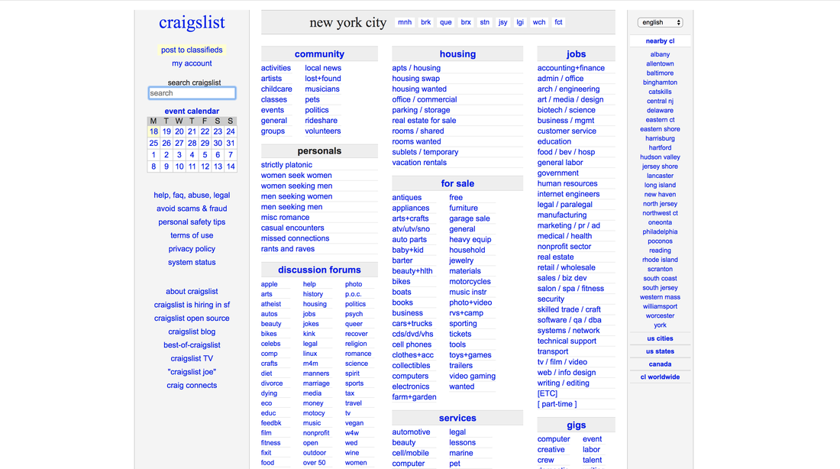Open the craigslist logo link
Viewport: 840px width, 469px height.
click(192, 22)
